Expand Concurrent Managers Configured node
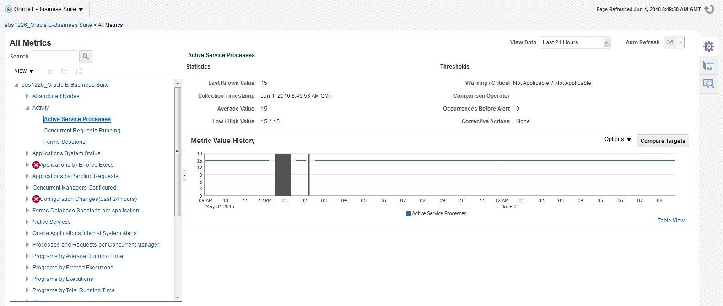723x306 pixels. coord(27,188)
